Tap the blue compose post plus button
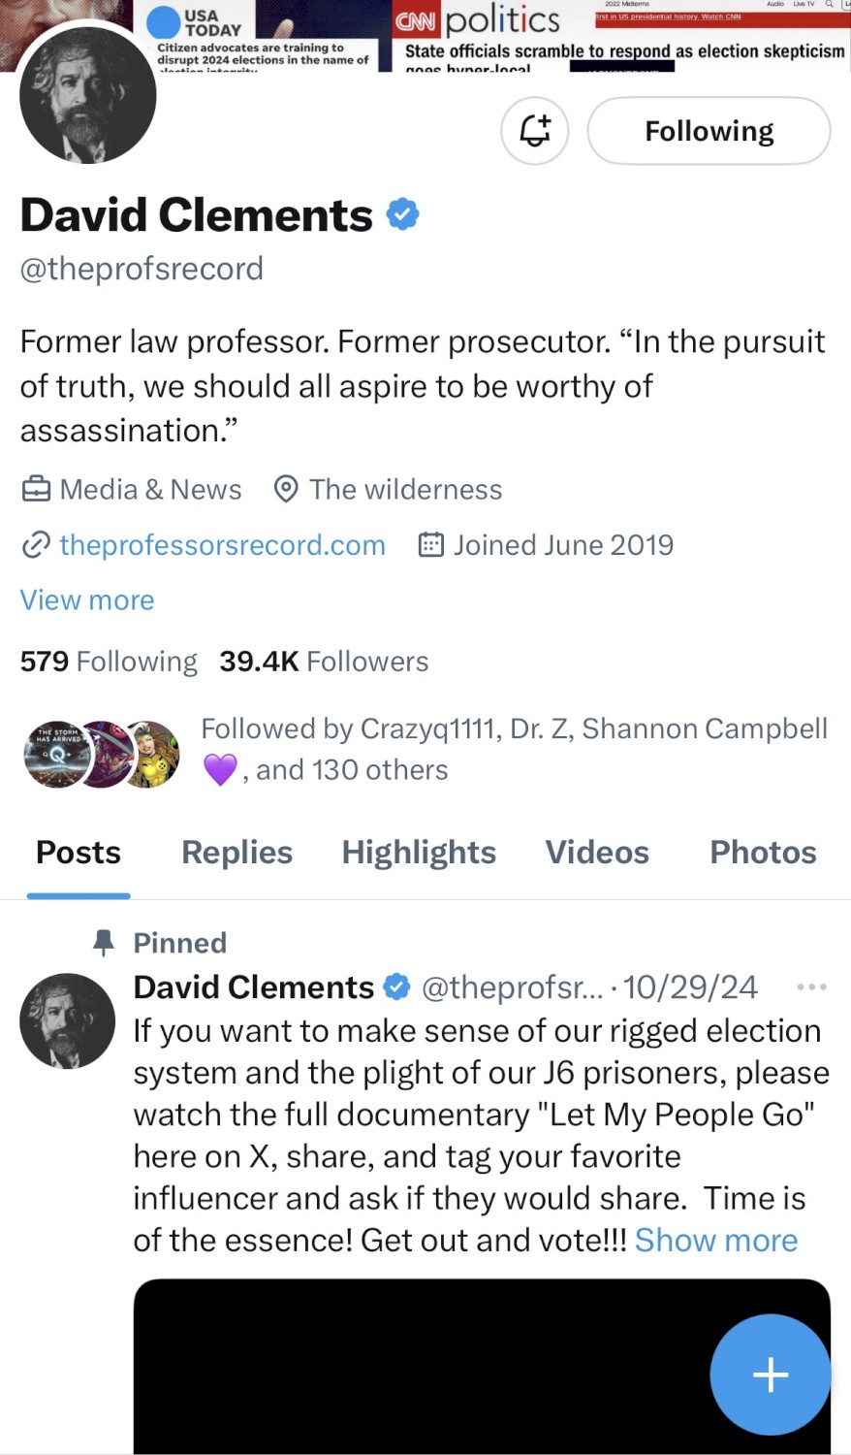 [x=770, y=1374]
